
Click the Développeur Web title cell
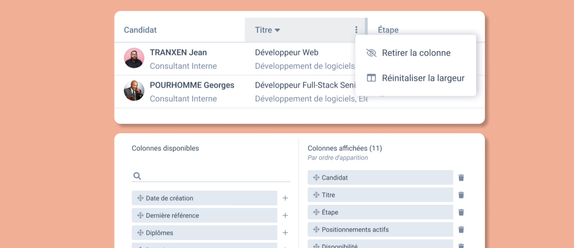point(287,52)
